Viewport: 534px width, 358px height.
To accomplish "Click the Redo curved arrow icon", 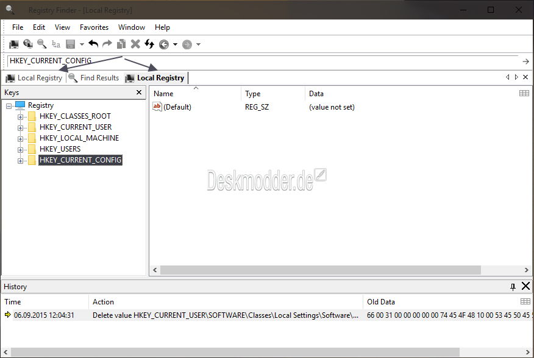I will (x=107, y=44).
